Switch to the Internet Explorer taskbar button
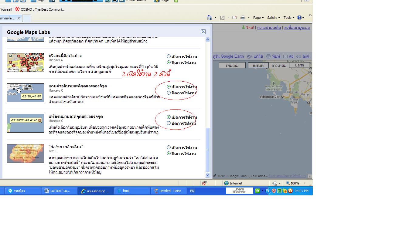The image size is (413, 233). click(96, 191)
